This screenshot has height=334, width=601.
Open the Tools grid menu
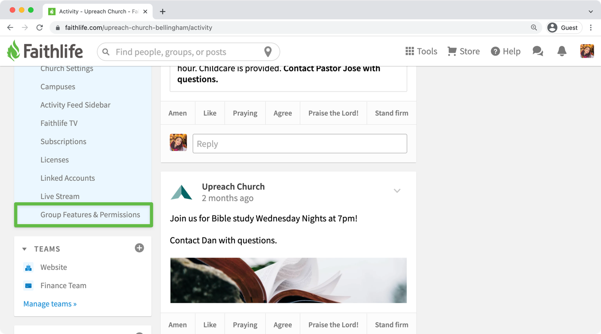pyautogui.click(x=421, y=51)
